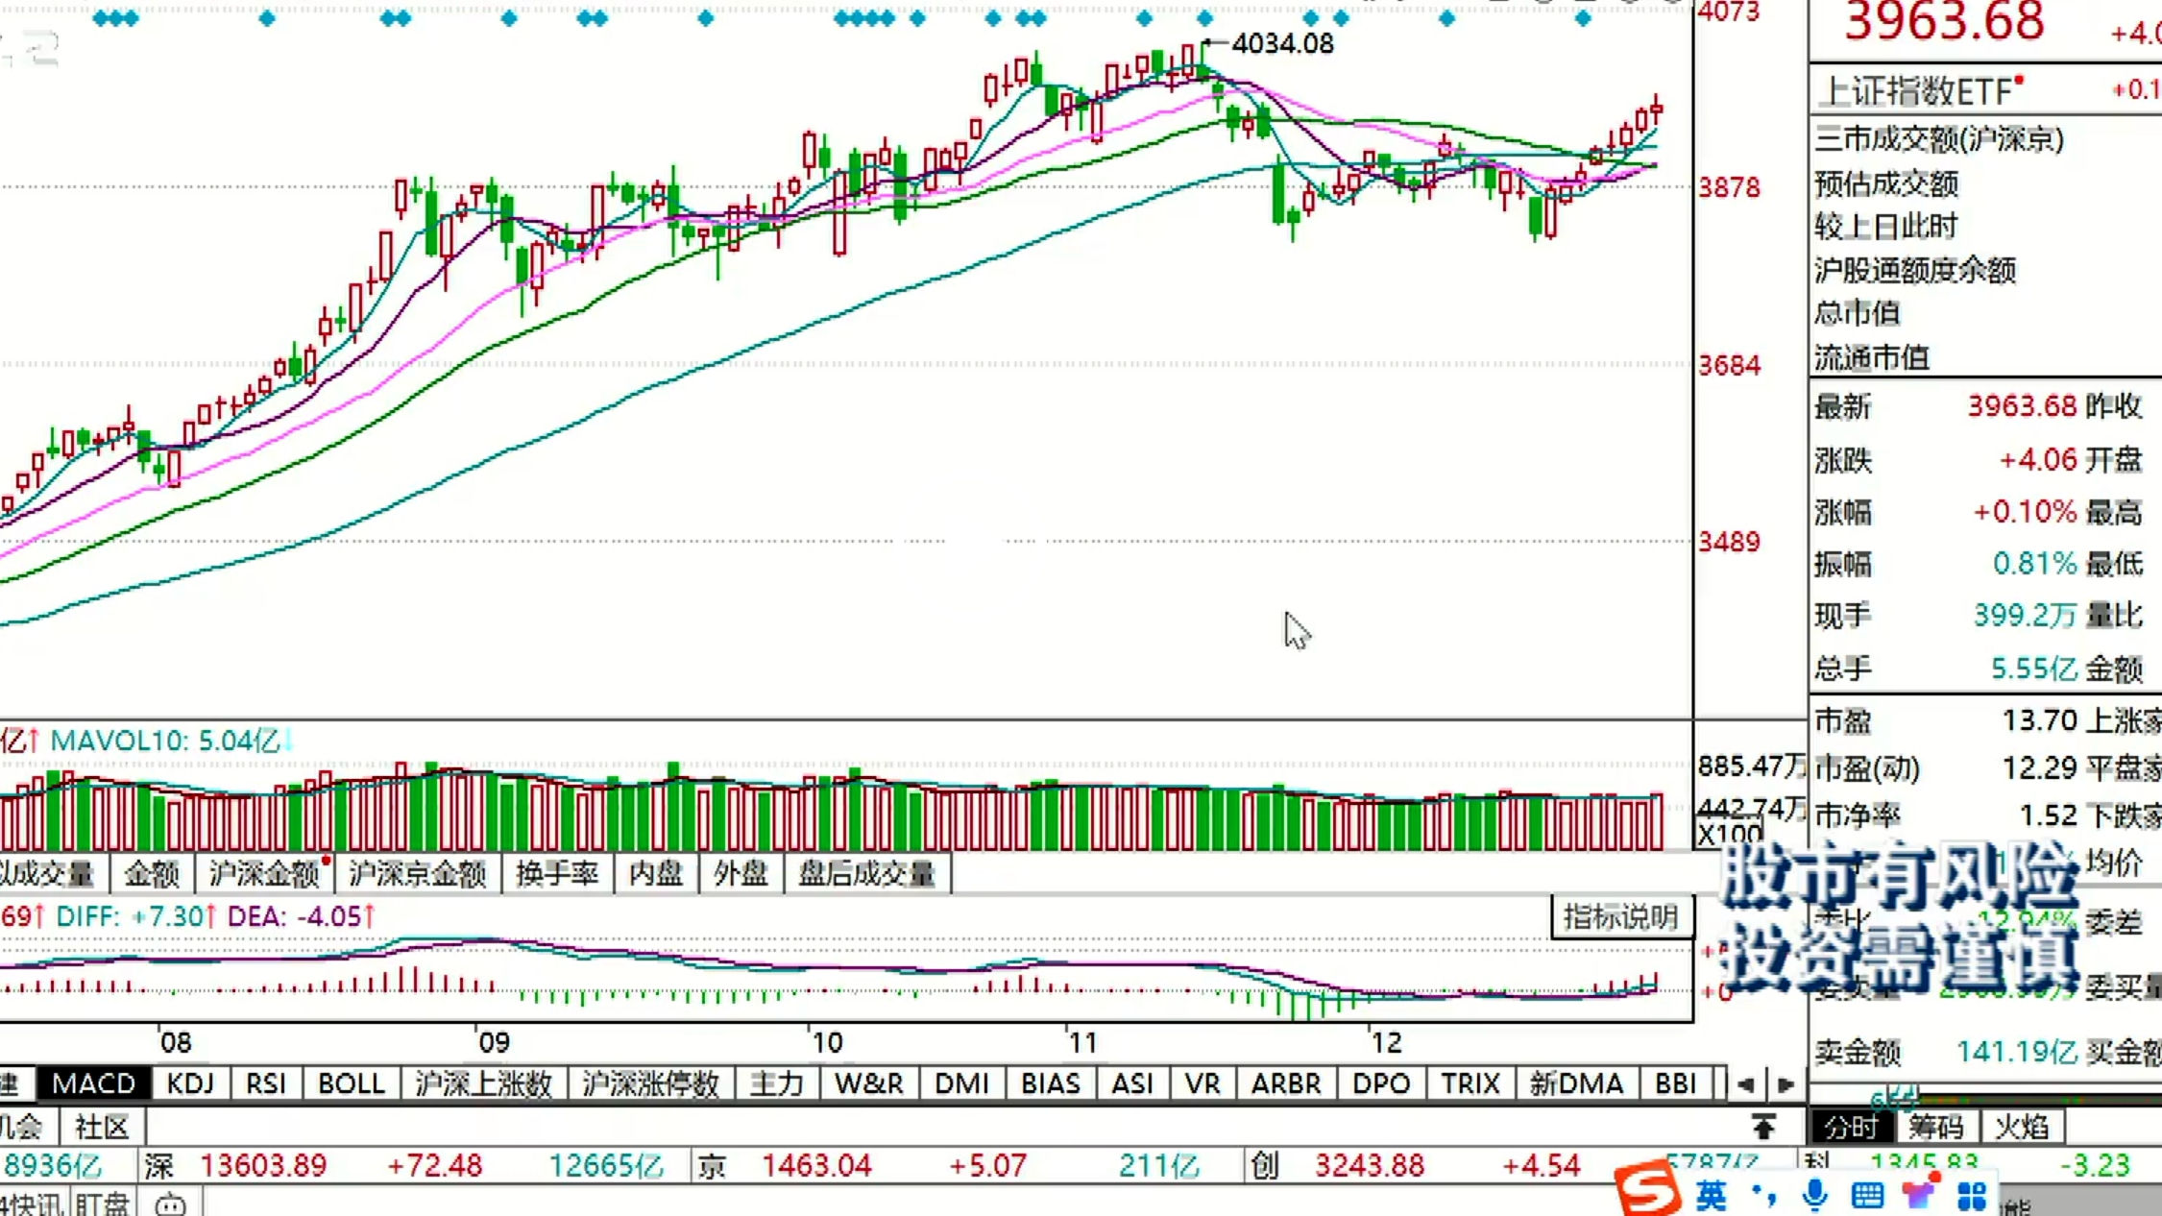Click the 4034.08 high price marker
Viewport: 2162px width, 1216px height.
(1282, 43)
